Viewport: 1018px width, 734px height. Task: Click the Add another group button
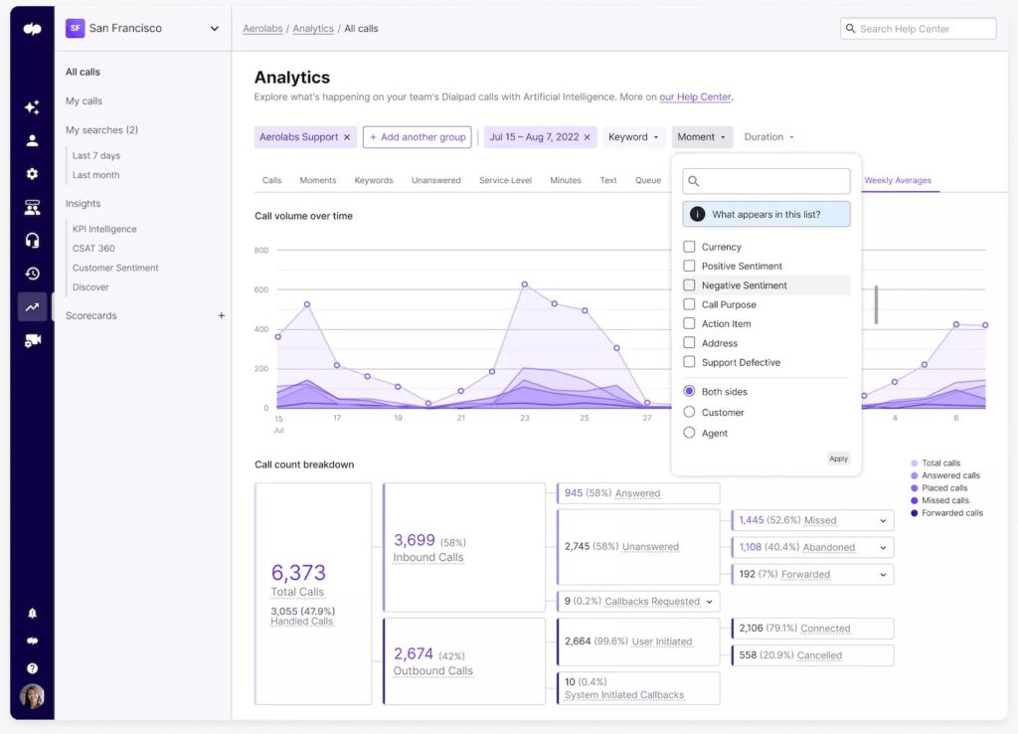coord(417,137)
